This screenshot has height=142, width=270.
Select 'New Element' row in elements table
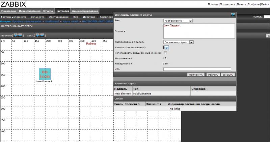click(x=175, y=93)
